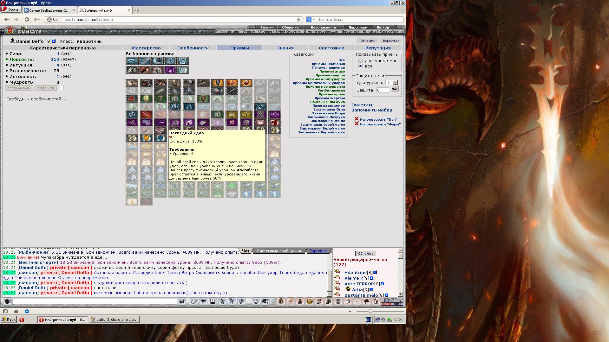Click the chat message input field
Screen dimensions: 609x342
click(95, 301)
